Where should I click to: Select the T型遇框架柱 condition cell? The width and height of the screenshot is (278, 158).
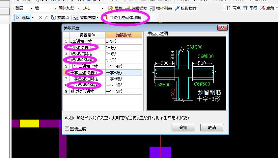point(88,54)
